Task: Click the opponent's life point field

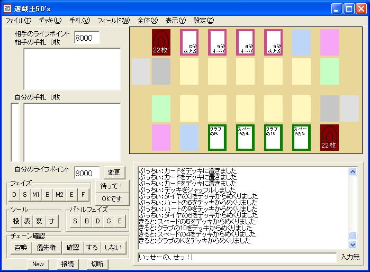Action: pos(87,38)
